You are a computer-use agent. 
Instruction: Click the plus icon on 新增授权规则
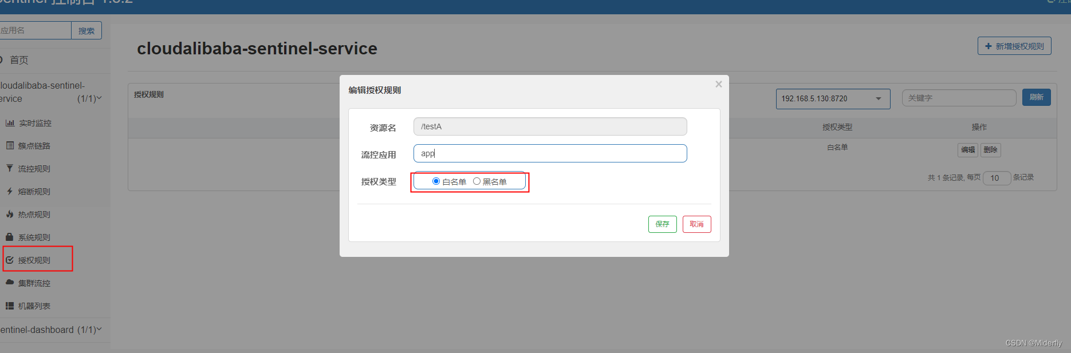click(988, 46)
